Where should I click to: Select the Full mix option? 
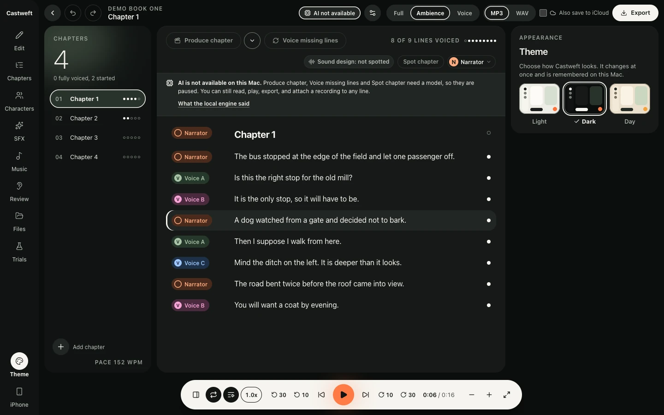tap(399, 13)
